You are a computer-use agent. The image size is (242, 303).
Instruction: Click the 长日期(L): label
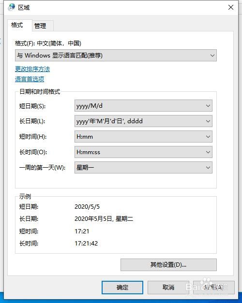(32, 121)
